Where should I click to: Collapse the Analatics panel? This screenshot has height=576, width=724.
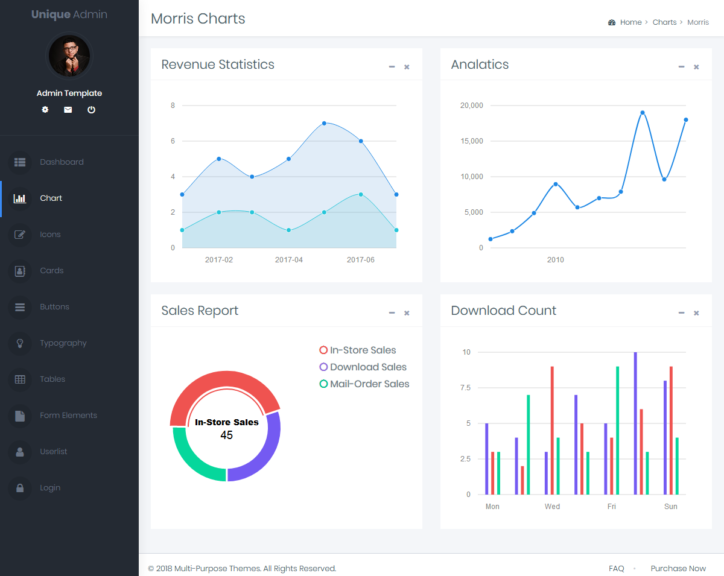click(x=681, y=67)
